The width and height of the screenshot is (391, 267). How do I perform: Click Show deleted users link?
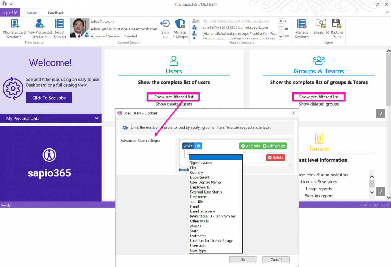174,104
